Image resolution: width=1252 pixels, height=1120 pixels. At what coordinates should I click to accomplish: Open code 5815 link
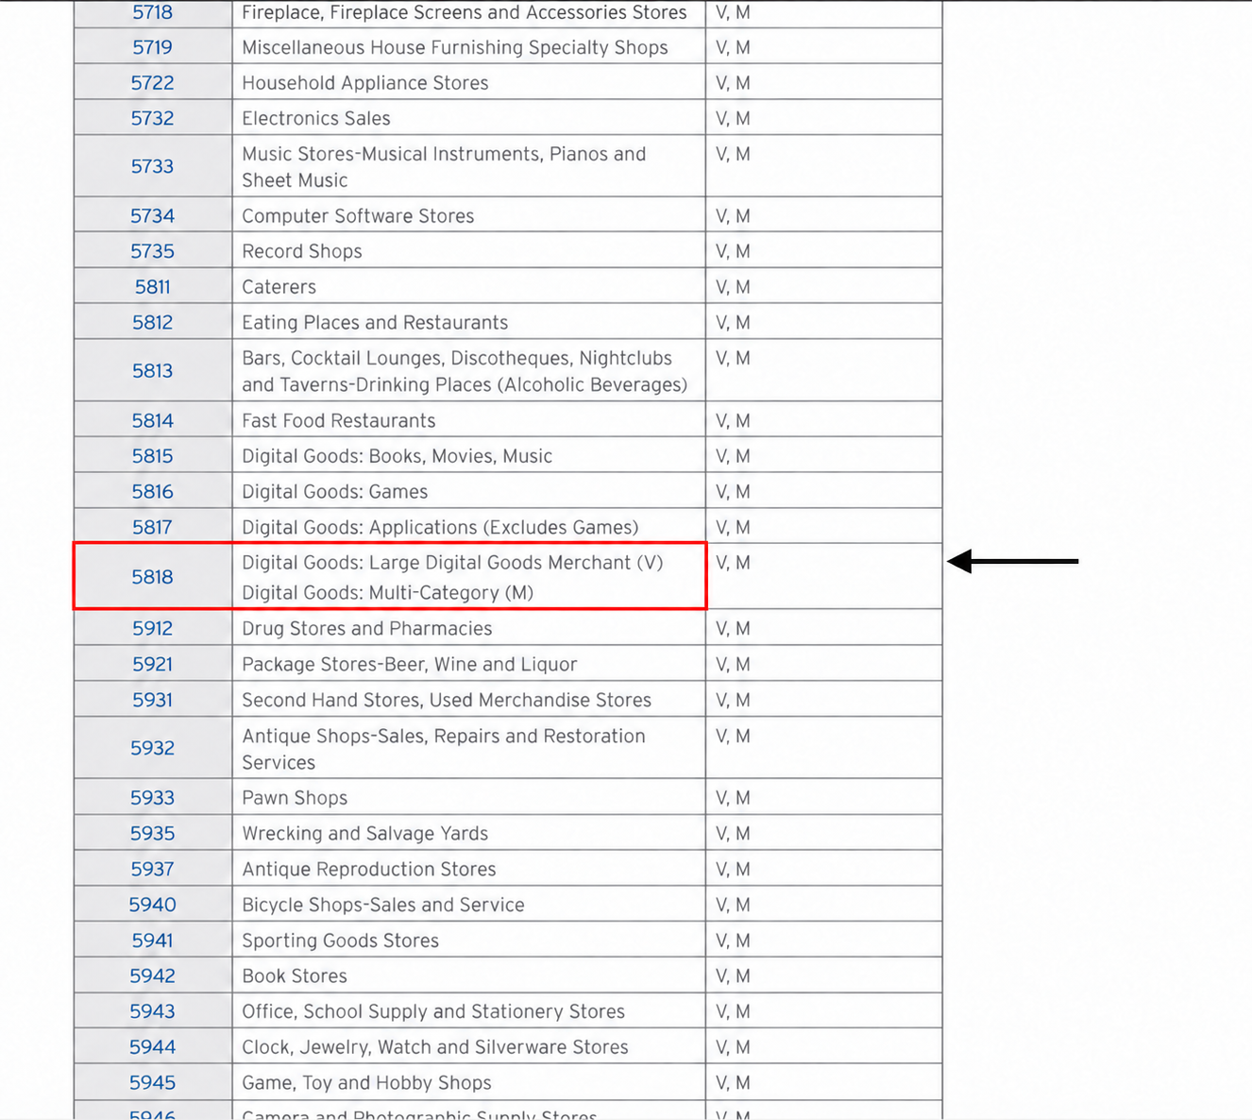click(x=152, y=456)
